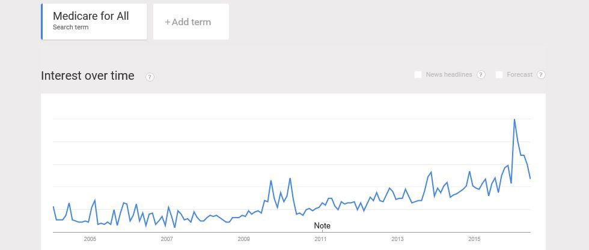
Task: Click the help icon next to Forecast
Action: [x=541, y=75]
